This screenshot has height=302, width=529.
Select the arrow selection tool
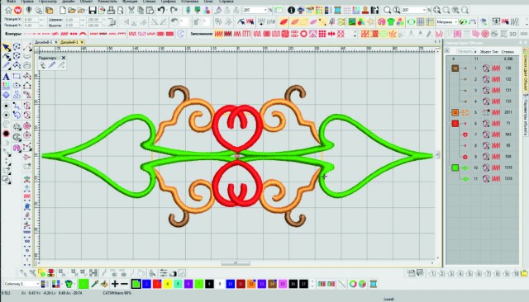point(6,47)
